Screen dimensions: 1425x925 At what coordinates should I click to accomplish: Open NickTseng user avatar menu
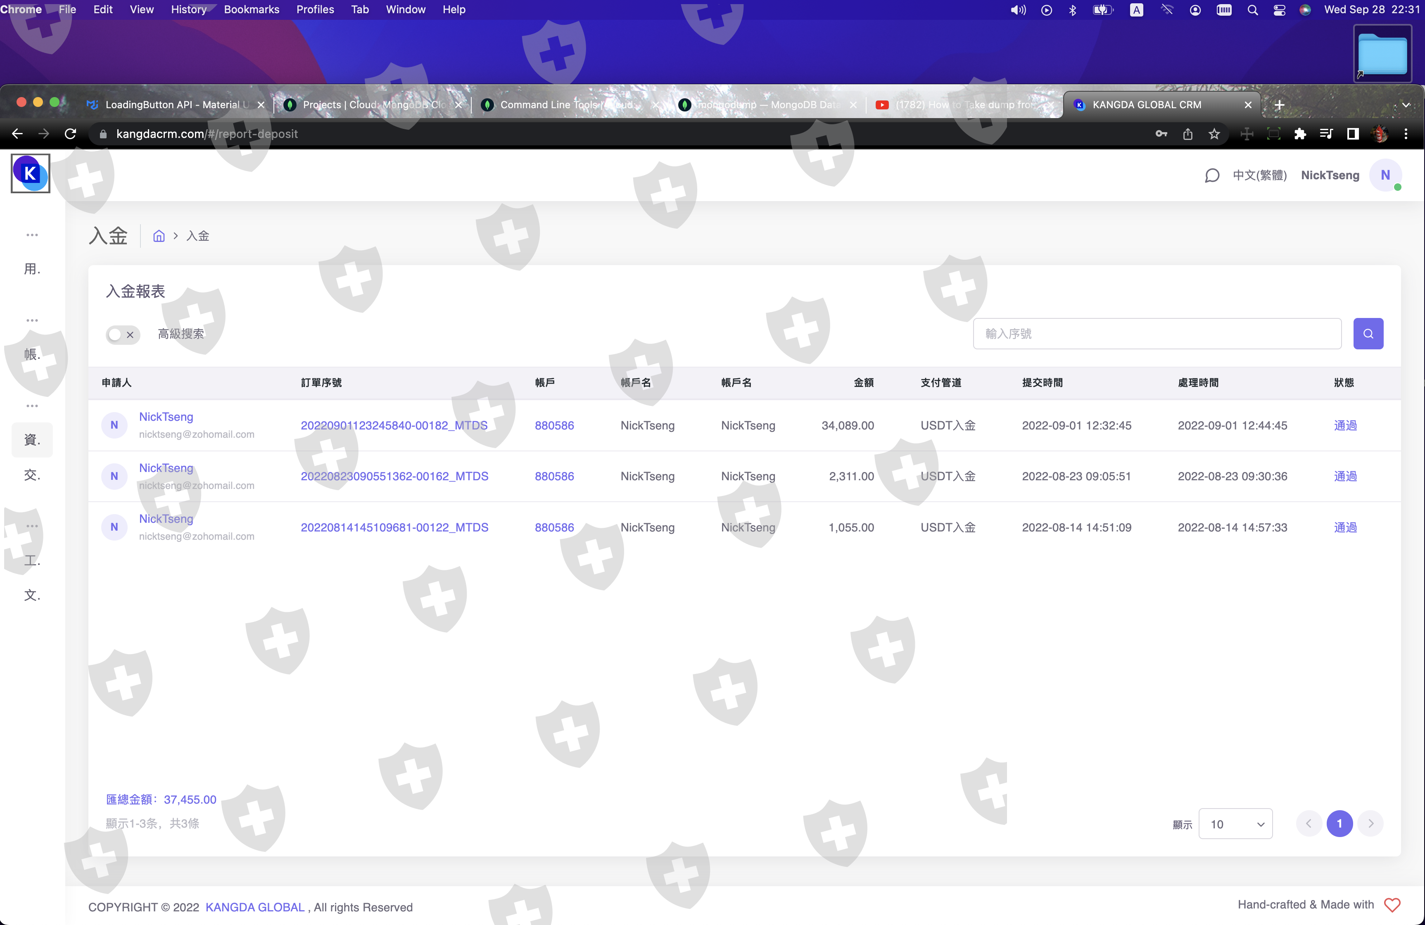(1385, 176)
